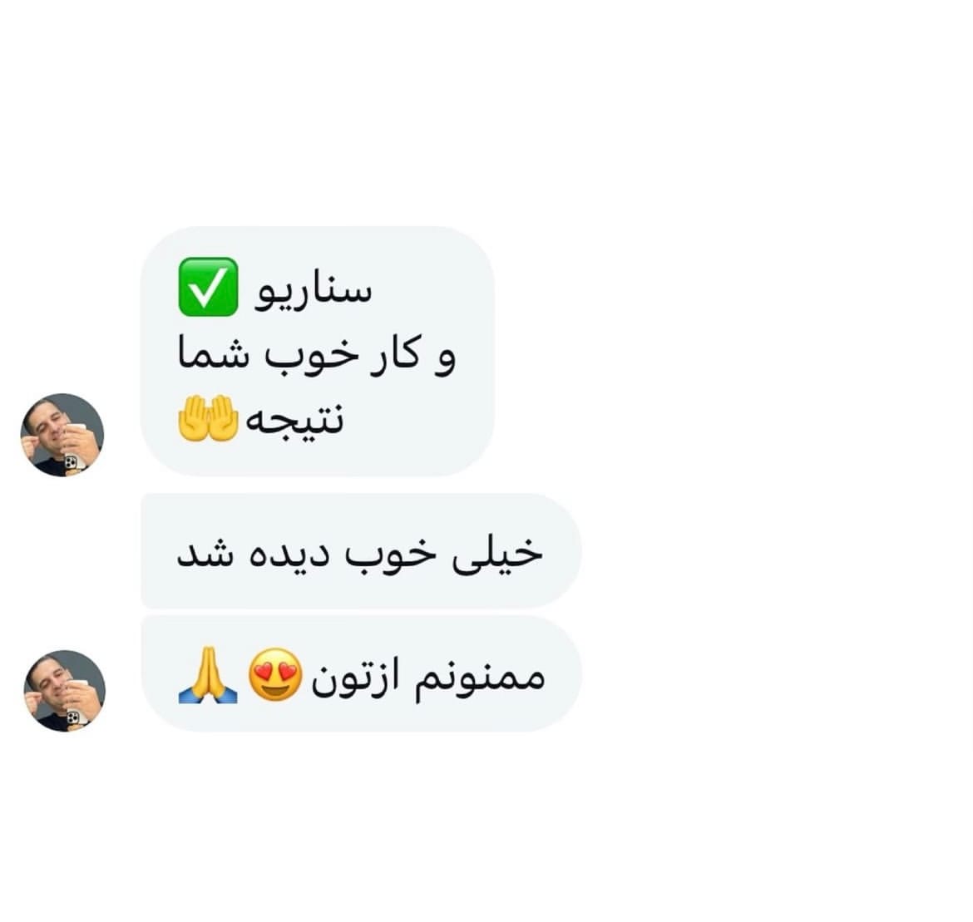
Task: Click the word خوب in first bubble
Action: (x=312, y=355)
